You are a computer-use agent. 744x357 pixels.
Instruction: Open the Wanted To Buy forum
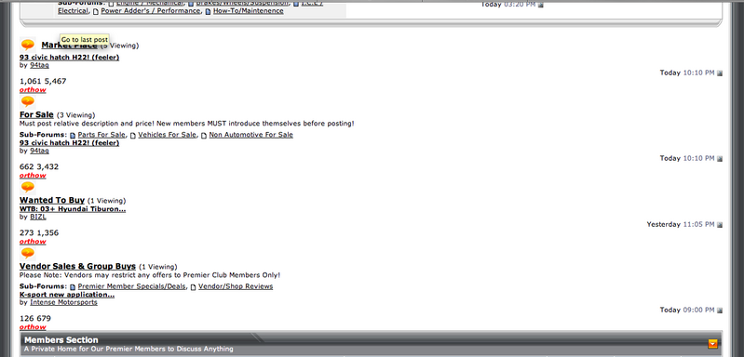(52, 200)
